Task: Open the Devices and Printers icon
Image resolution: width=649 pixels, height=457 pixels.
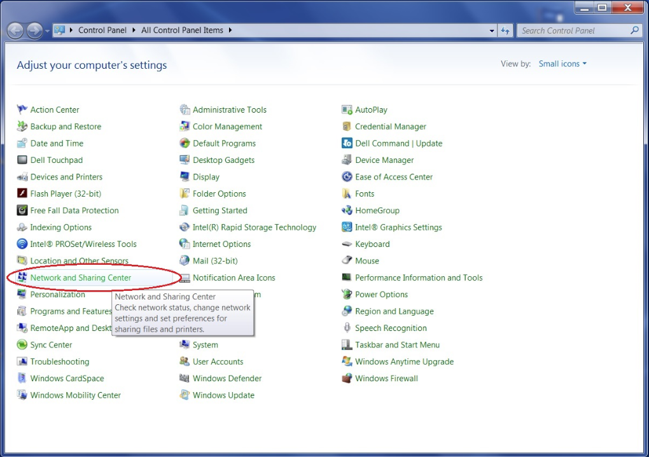Action: 22,177
